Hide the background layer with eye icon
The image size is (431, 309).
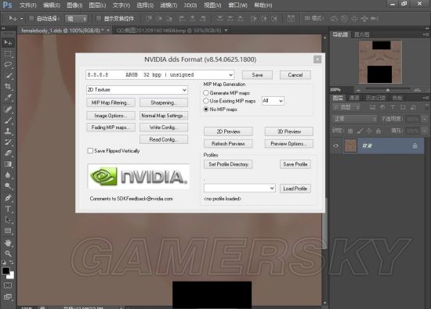pos(335,146)
